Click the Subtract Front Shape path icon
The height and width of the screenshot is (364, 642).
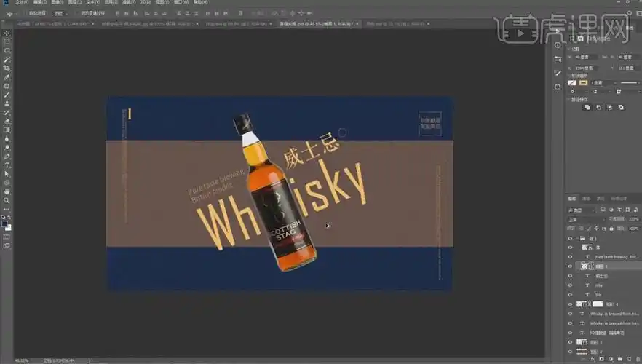598,107
